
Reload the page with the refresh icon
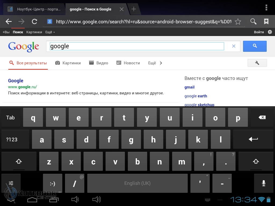34,22
